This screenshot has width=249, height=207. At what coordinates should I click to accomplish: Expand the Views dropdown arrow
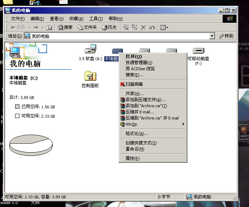tap(167, 28)
